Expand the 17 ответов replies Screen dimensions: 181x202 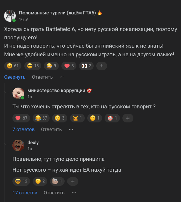[25, 193]
